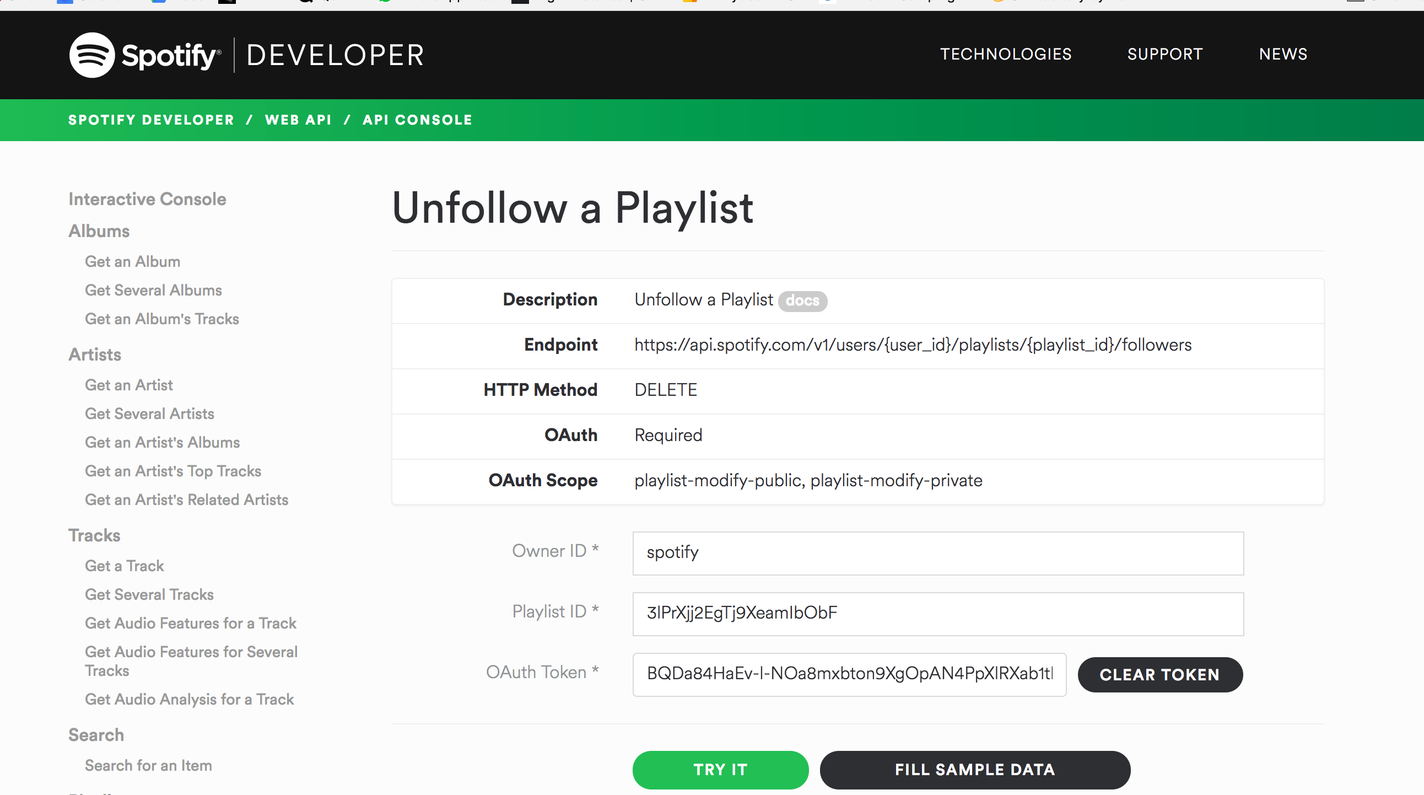
Task: Click the Get an Album sidebar link
Action: (132, 261)
